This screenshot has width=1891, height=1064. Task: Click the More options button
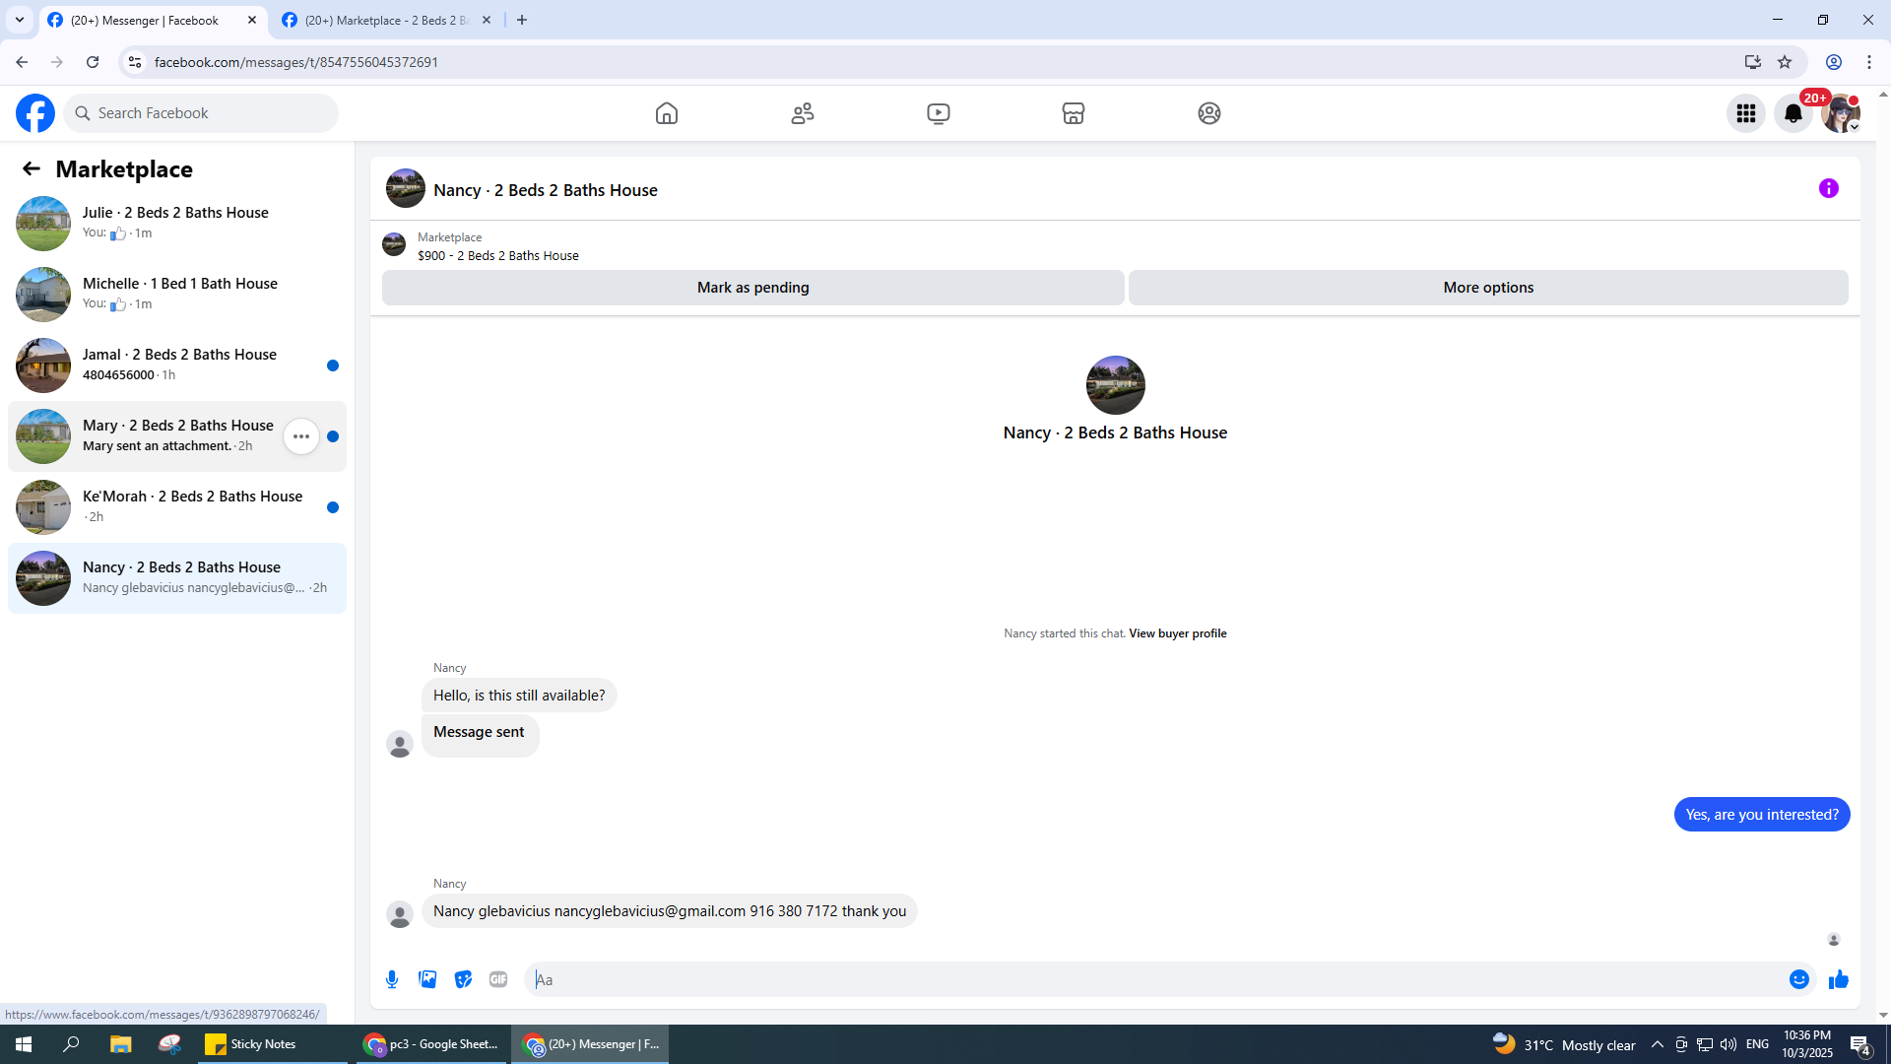pyautogui.click(x=1488, y=288)
